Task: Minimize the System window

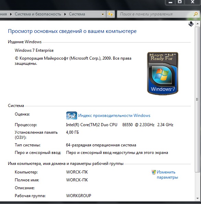Action: click(170, 2)
